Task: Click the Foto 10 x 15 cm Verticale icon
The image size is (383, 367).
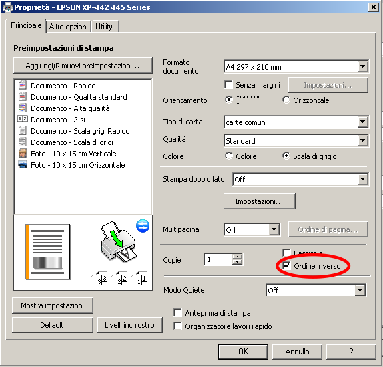Action: point(23,153)
